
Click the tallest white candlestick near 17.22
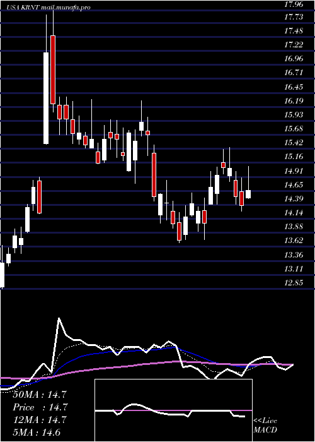(46, 98)
